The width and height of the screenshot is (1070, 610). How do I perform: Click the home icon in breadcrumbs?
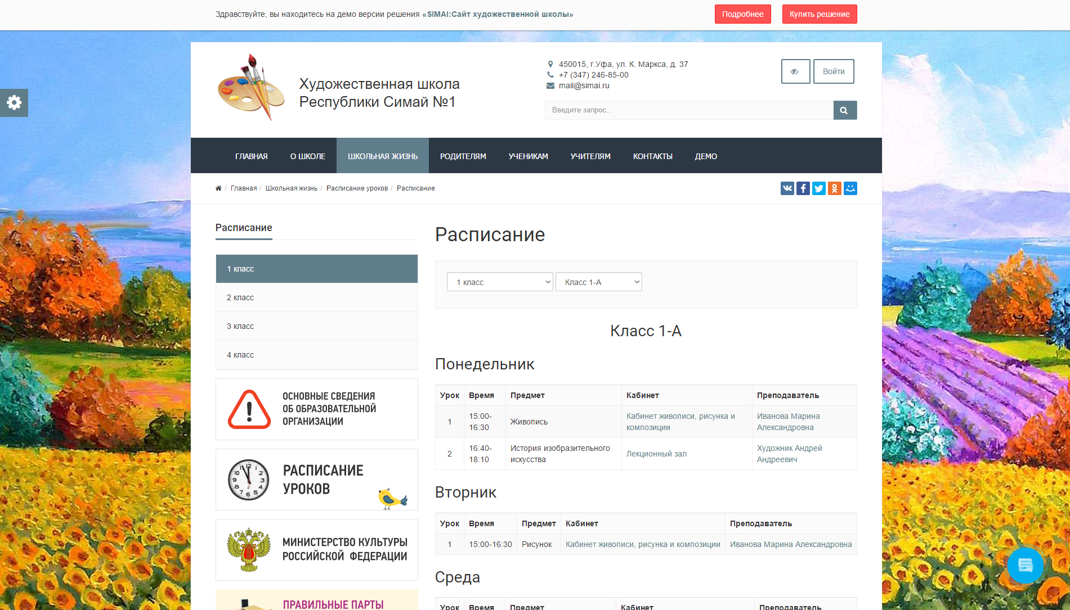coord(218,188)
